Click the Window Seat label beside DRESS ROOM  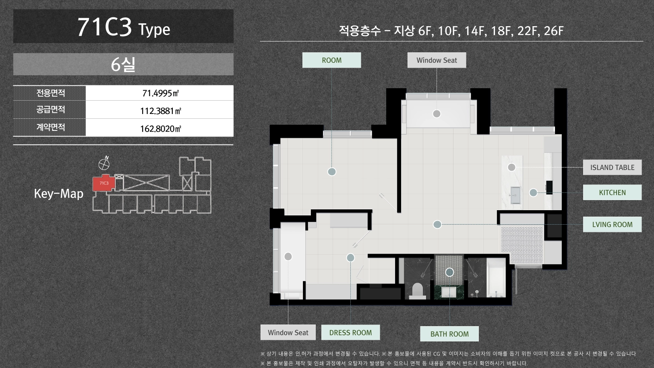tap(288, 333)
